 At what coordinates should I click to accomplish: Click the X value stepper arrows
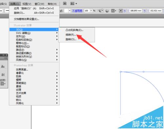pyautogui.click(x=128, y=11)
